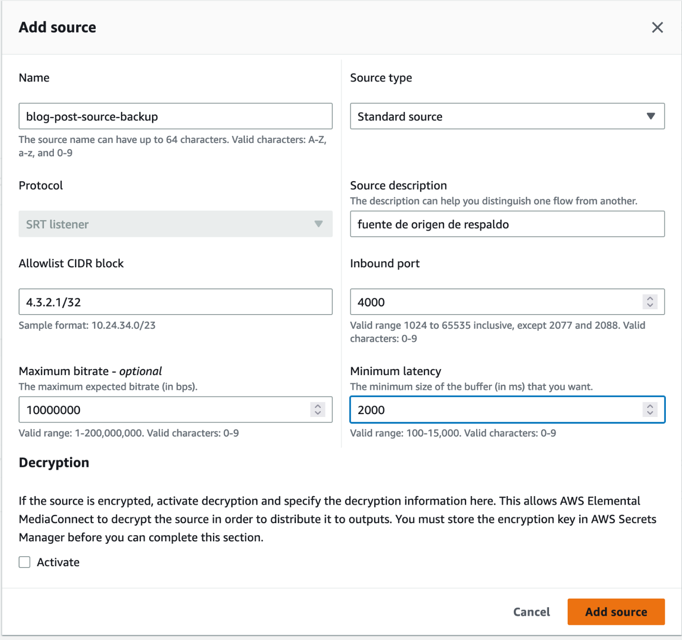Close the Add source dialog
The height and width of the screenshot is (640, 682).
657,28
